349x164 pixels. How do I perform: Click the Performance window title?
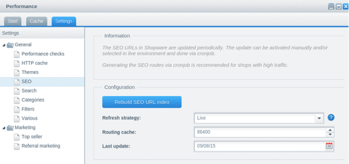pyautogui.click(x=21, y=6)
